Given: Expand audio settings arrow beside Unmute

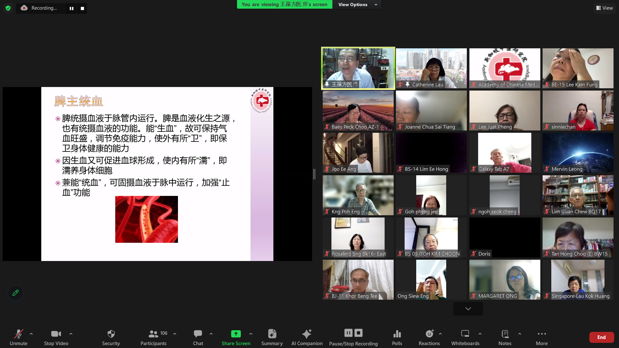Looking at the screenshot, I should [31, 334].
